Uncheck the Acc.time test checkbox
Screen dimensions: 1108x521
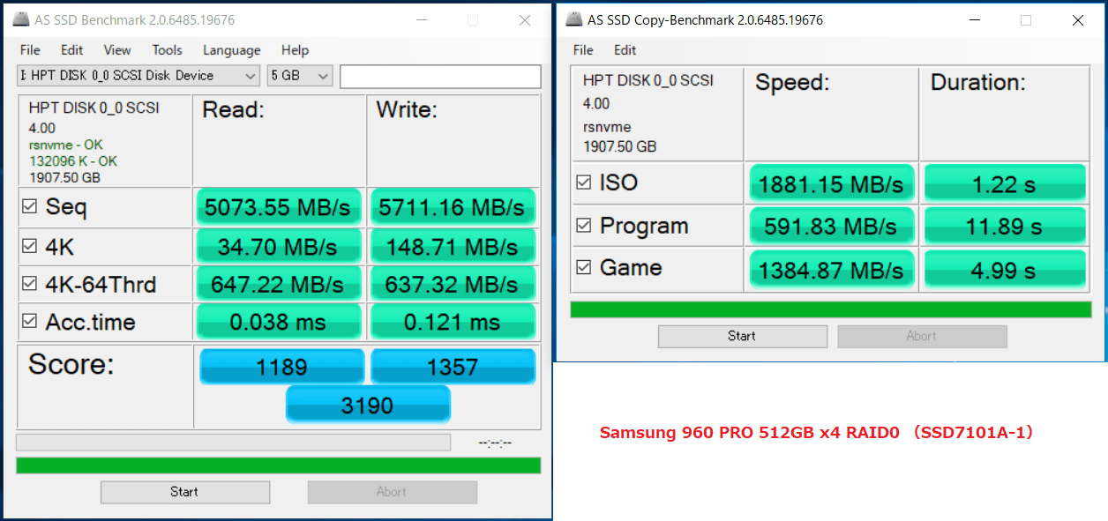coord(30,321)
